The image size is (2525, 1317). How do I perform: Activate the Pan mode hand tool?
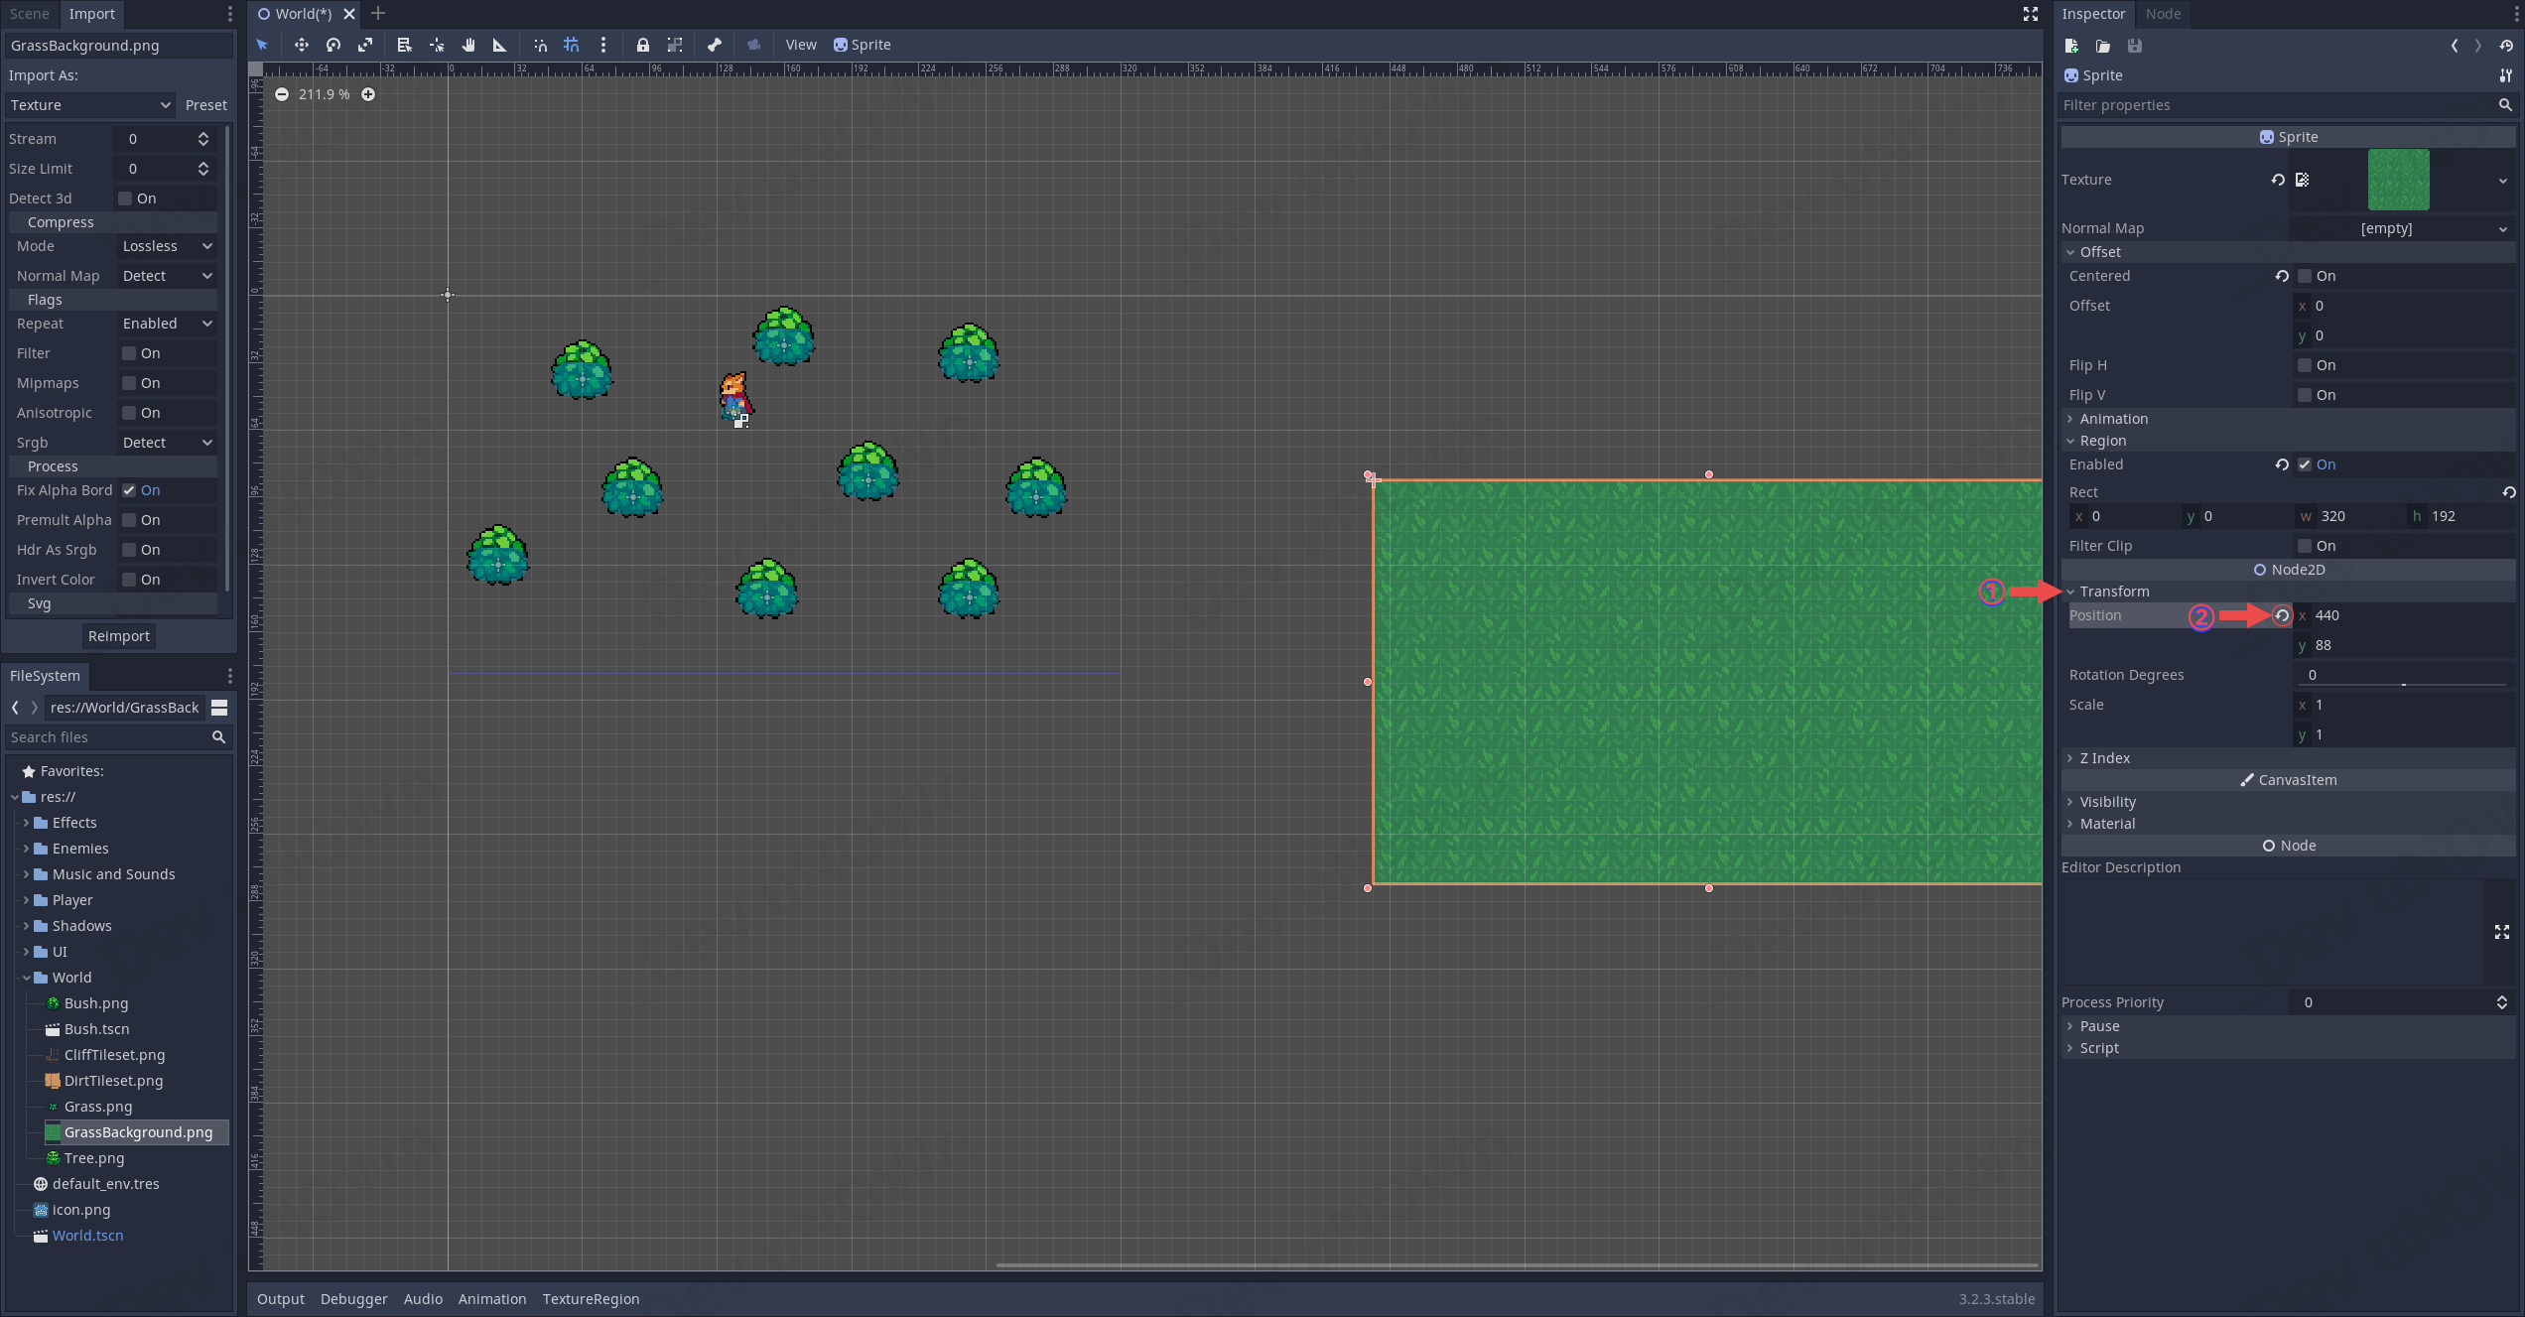[468, 45]
